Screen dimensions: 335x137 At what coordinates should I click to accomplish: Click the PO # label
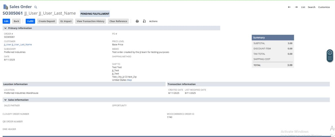coord(115,34)
